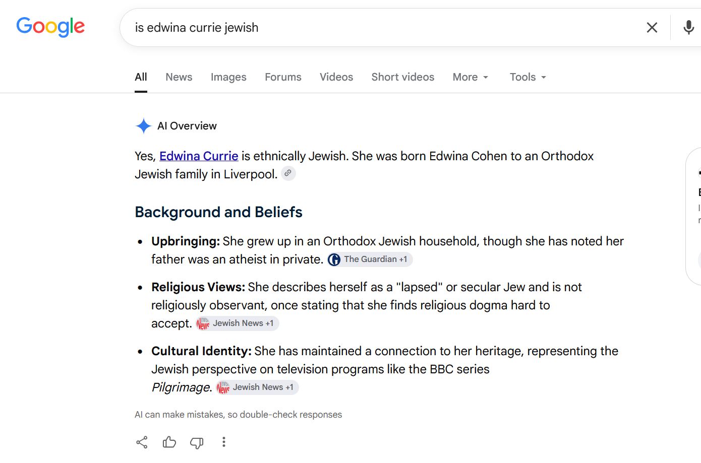The height and width of the screenshot is (463, 701).
Task: Follow the Edwina Currie link
Action: [199, 156]
